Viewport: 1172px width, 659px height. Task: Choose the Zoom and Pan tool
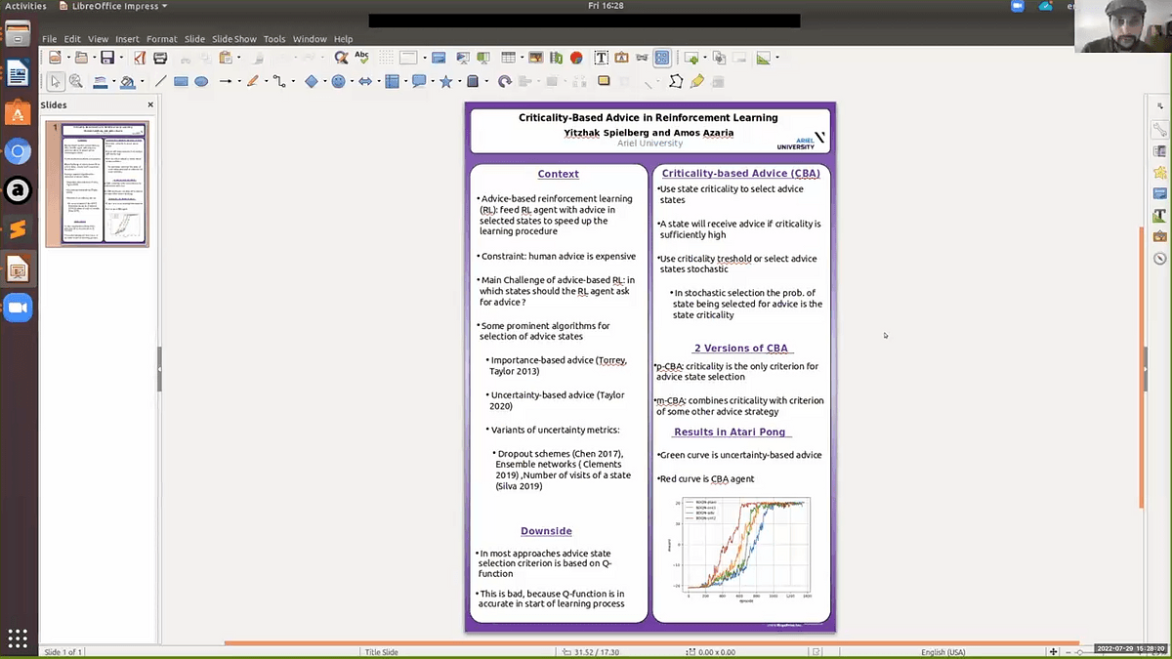(75, 81)
